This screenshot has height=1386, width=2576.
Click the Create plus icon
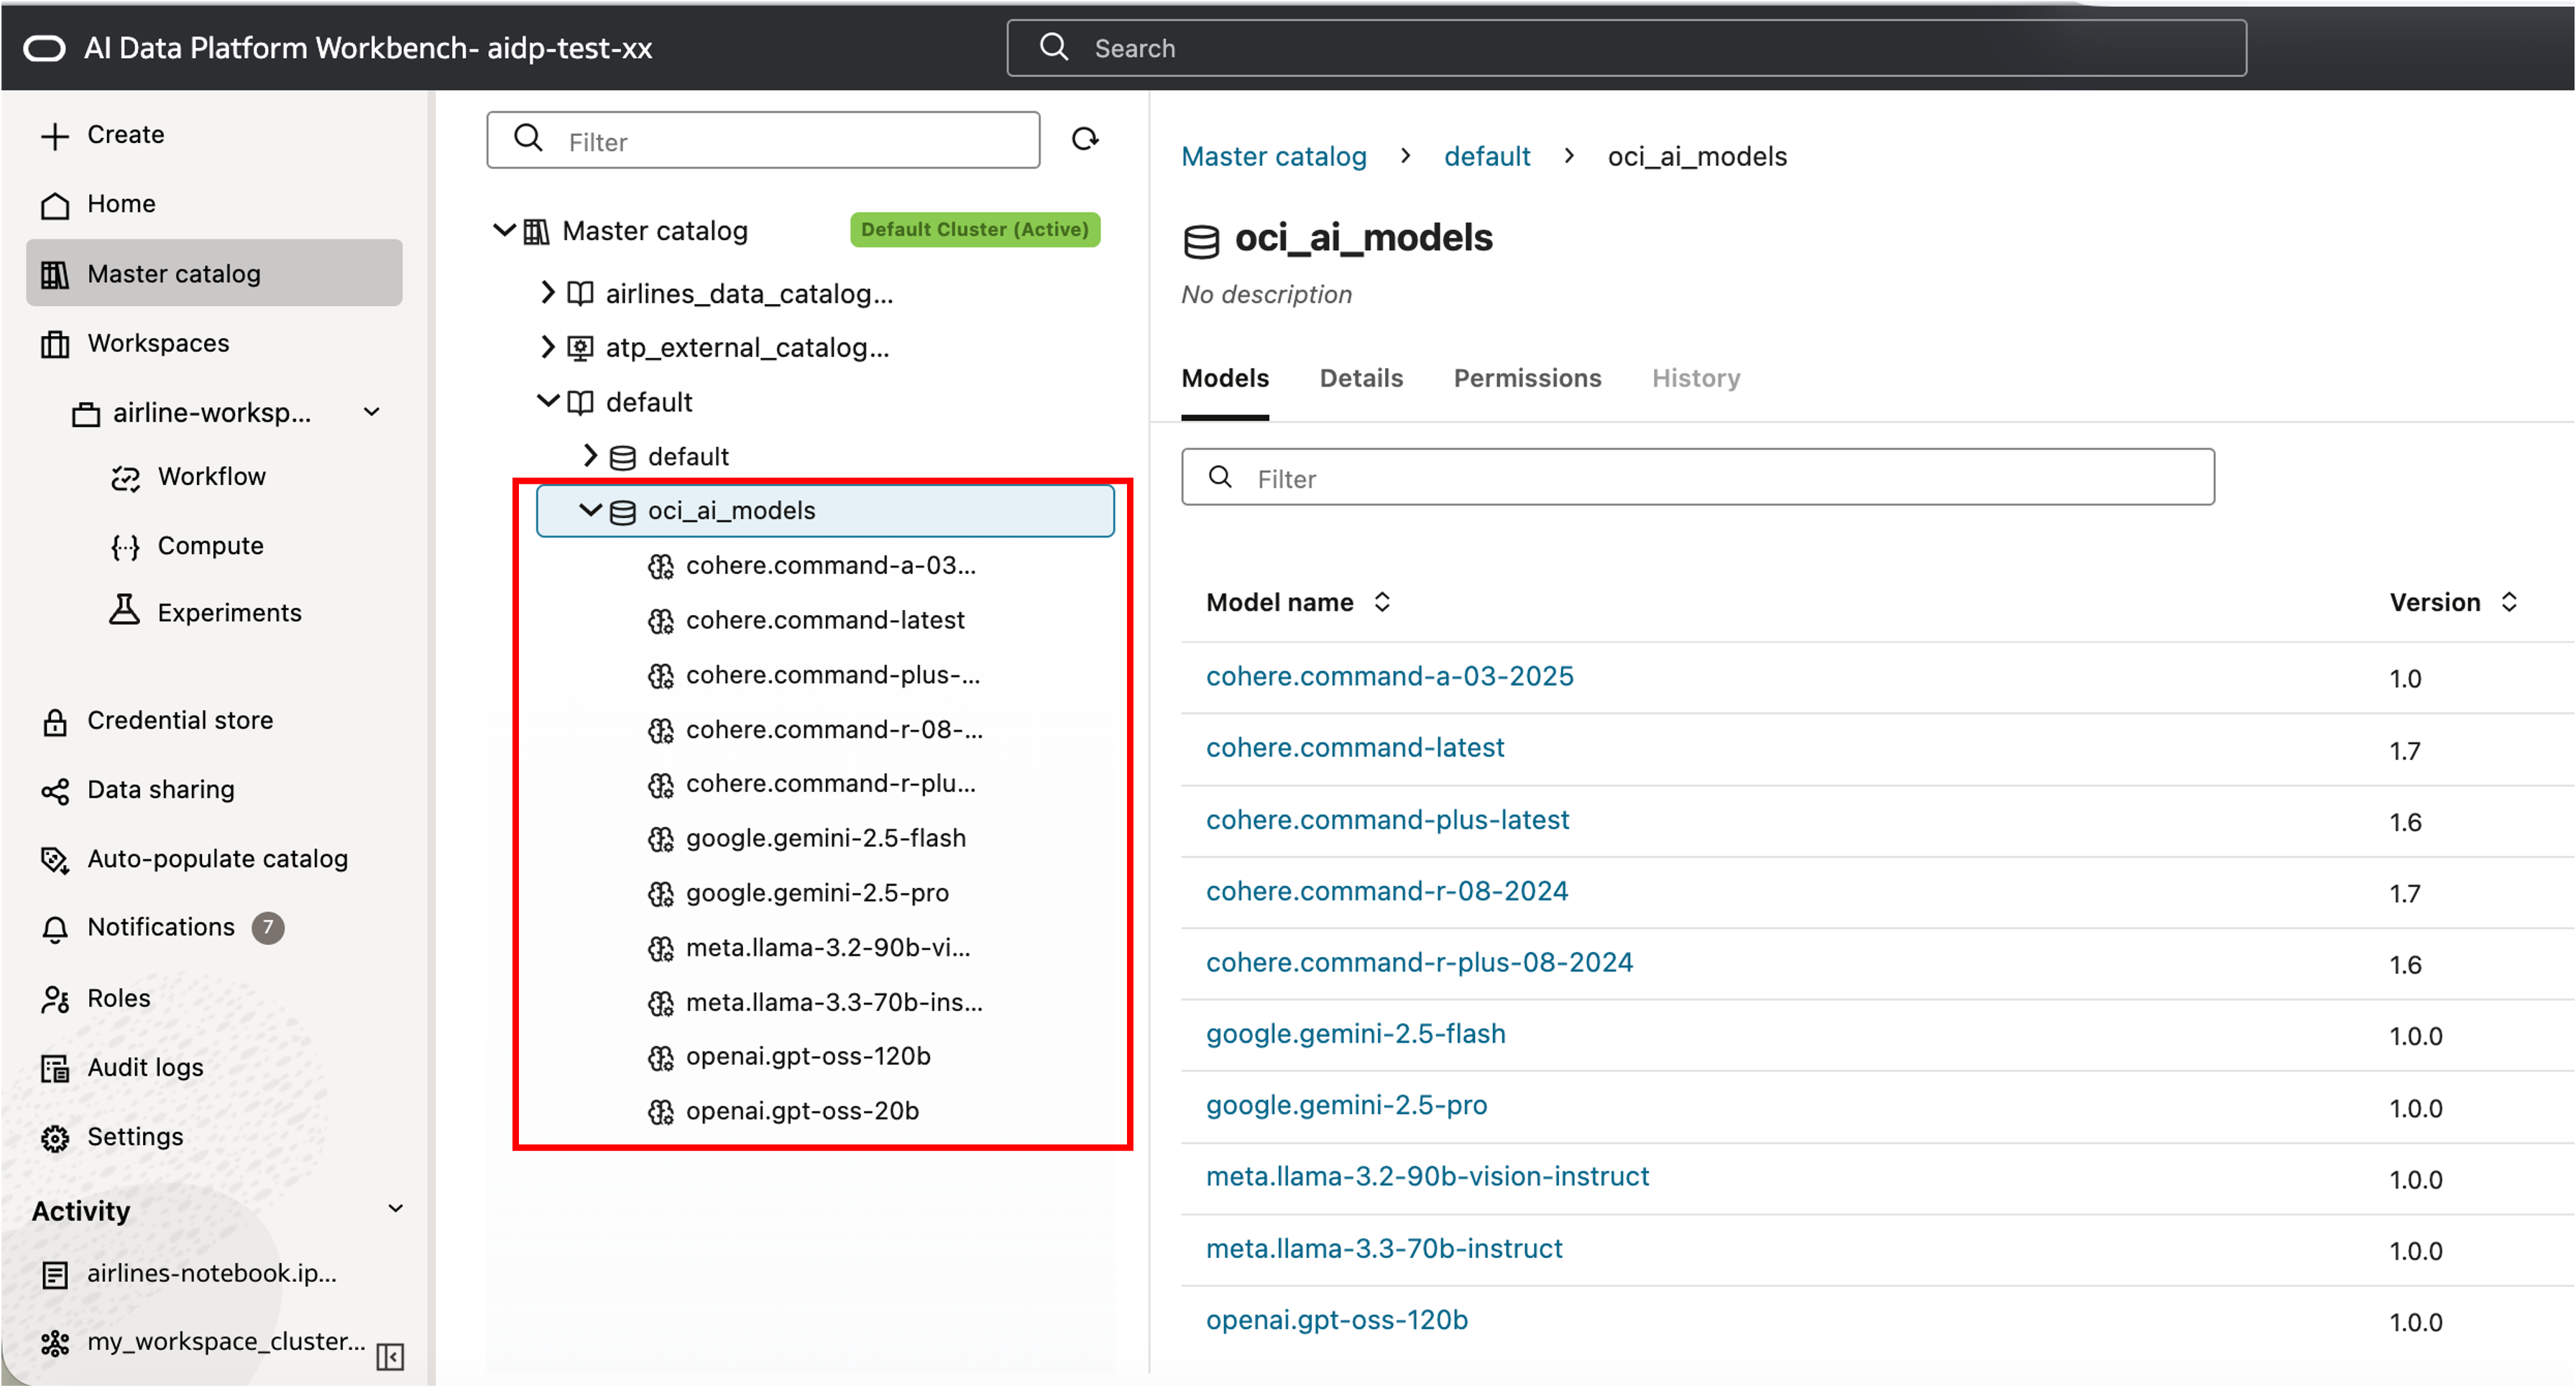point(55,135)
